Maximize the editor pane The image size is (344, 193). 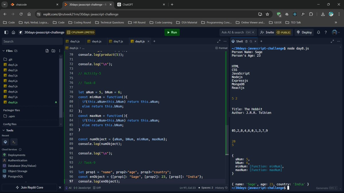point(219,41)
